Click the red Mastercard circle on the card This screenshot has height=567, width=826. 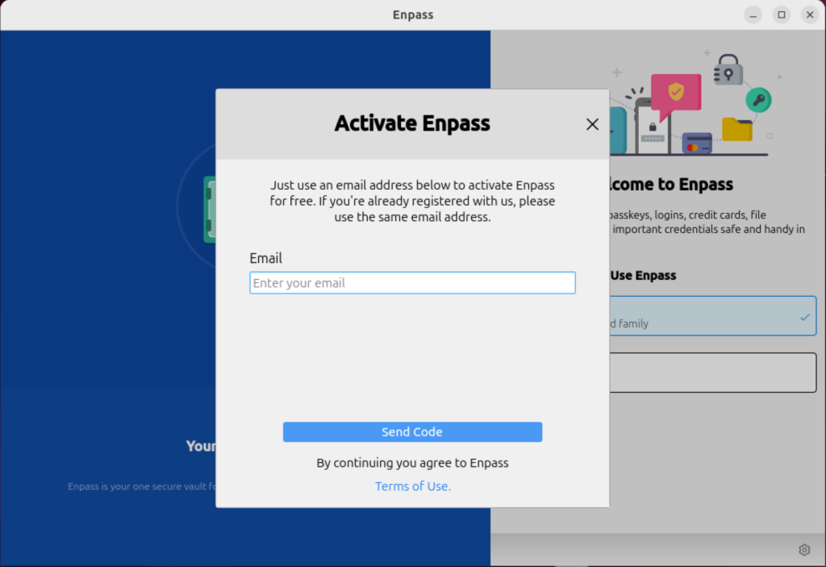tap(690, 147)
